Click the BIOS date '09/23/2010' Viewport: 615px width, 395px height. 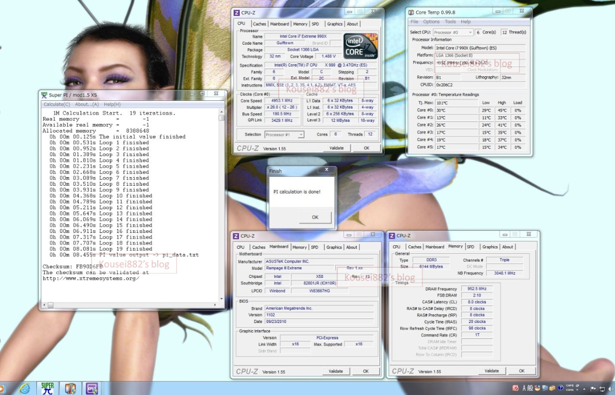(319, 322)
